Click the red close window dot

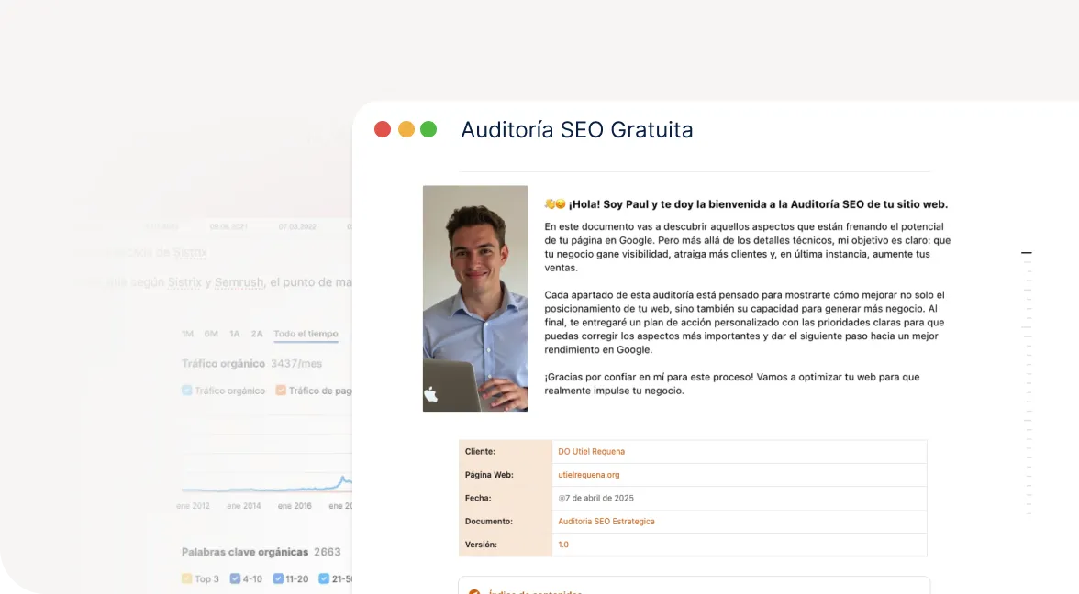[x=383, y=129]
